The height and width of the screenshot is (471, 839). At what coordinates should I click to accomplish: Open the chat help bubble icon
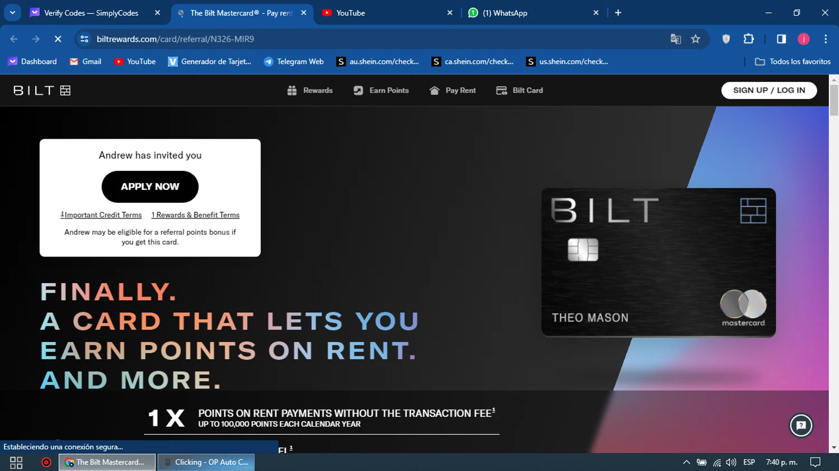click(801, 426)
